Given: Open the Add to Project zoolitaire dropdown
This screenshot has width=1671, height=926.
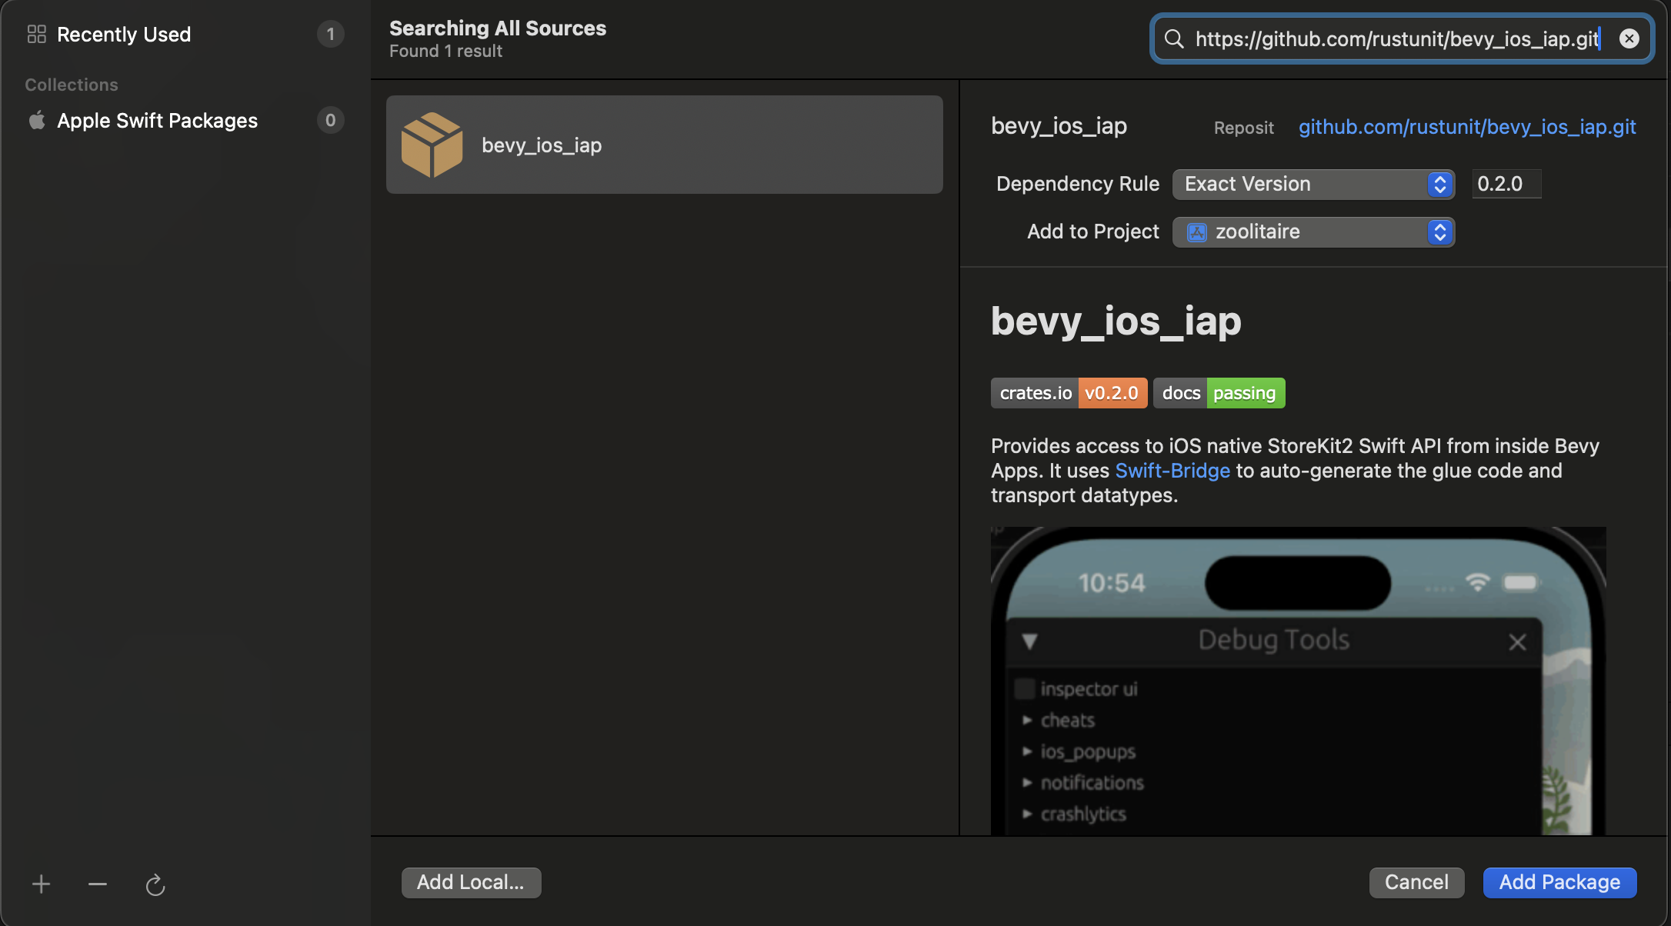Looking at the screenshot, I should pyautogui.click(x=1313, y=231).
